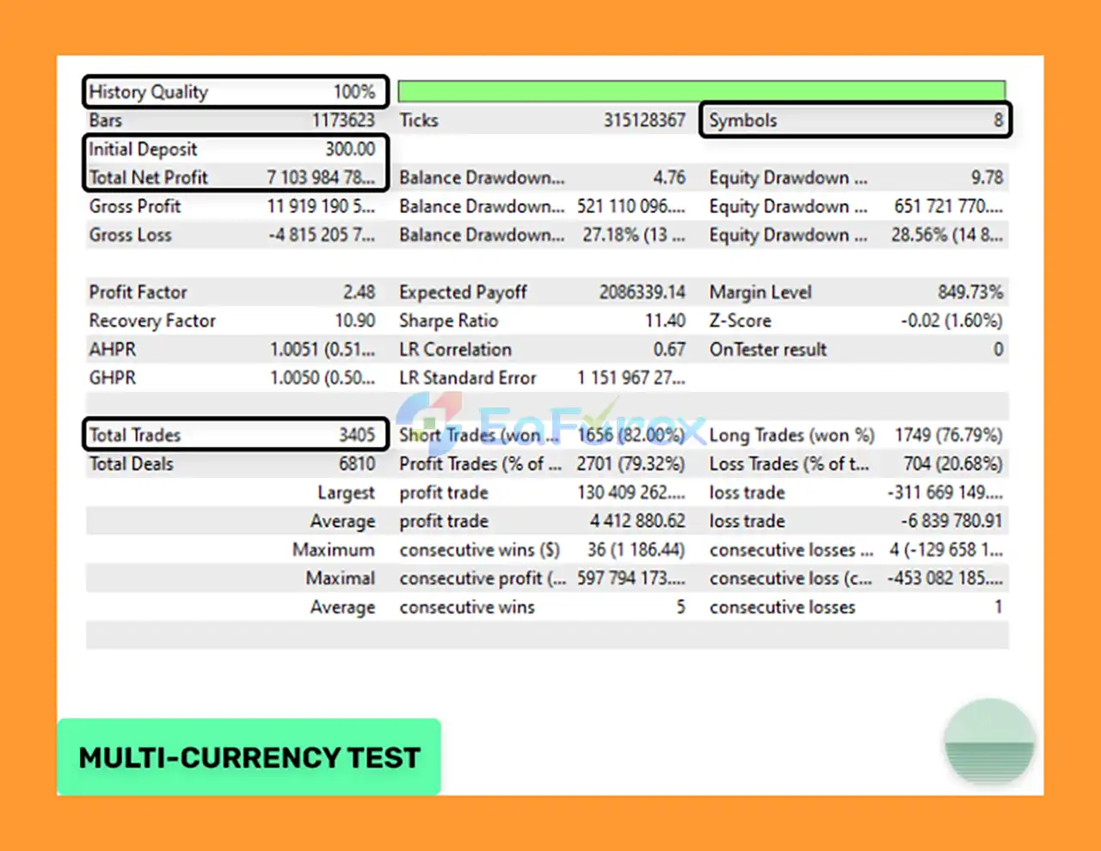
Task: Select the Total Net Profit row
Action: coord(235,177)
